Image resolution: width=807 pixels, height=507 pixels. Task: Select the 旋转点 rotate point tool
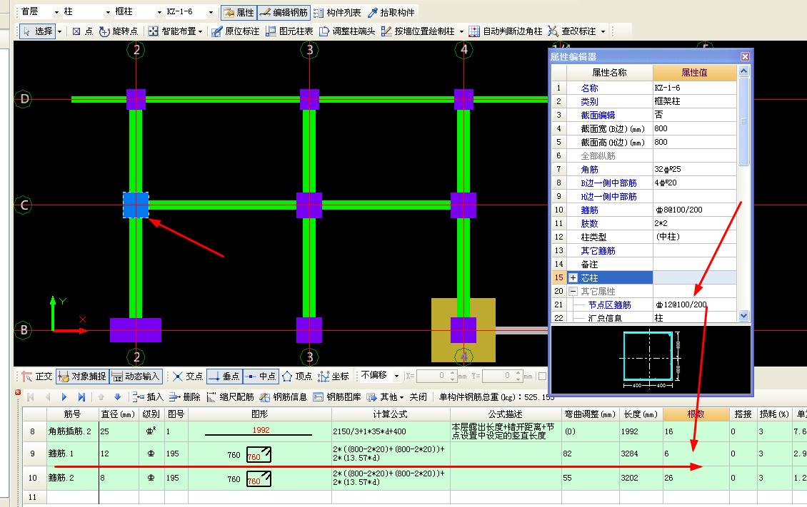tap(119, 31)
